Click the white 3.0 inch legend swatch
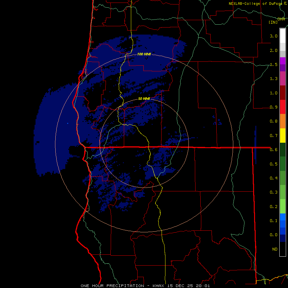Image resolution: width=288 pixels, height=288 pixels. tap(283, 36)
